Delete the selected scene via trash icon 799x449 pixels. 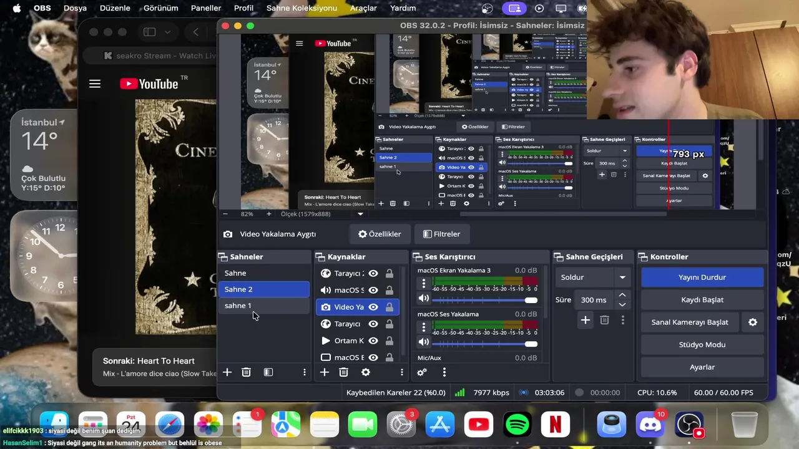tap(246, 372)
